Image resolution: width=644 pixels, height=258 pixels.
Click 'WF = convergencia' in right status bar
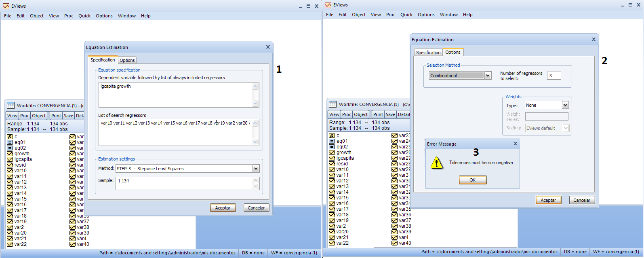[x=616, y=252]
